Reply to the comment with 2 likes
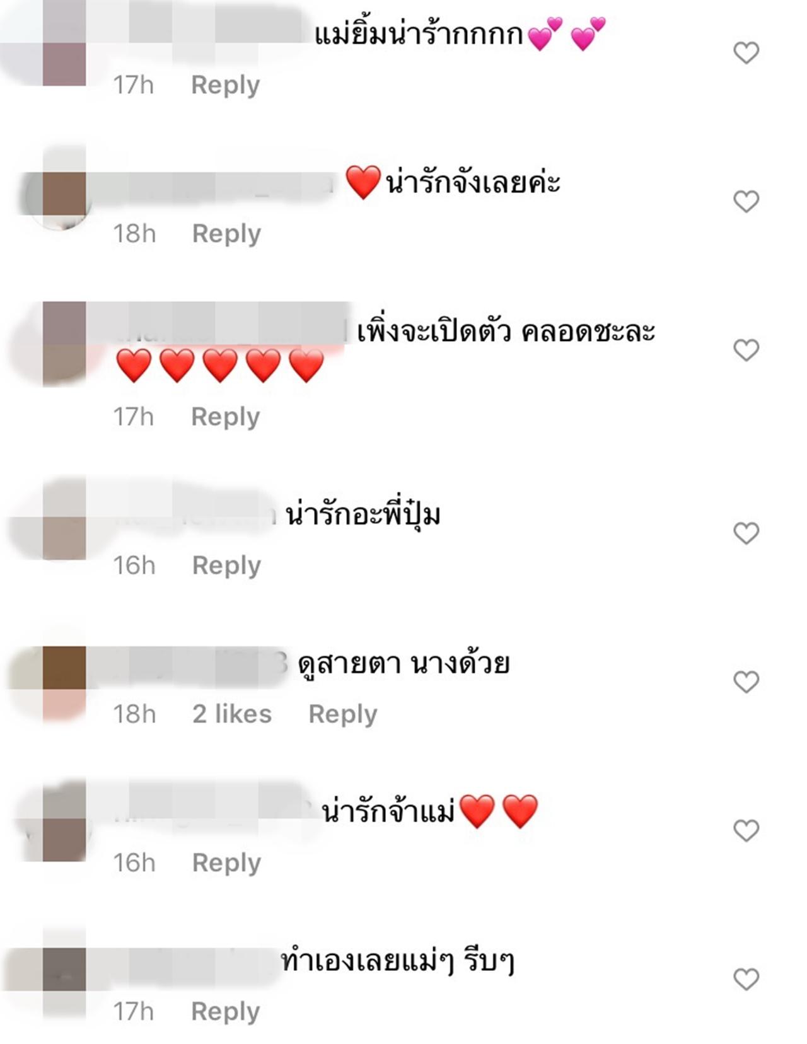The image size is (807, 1044). [x=343, y=714]
